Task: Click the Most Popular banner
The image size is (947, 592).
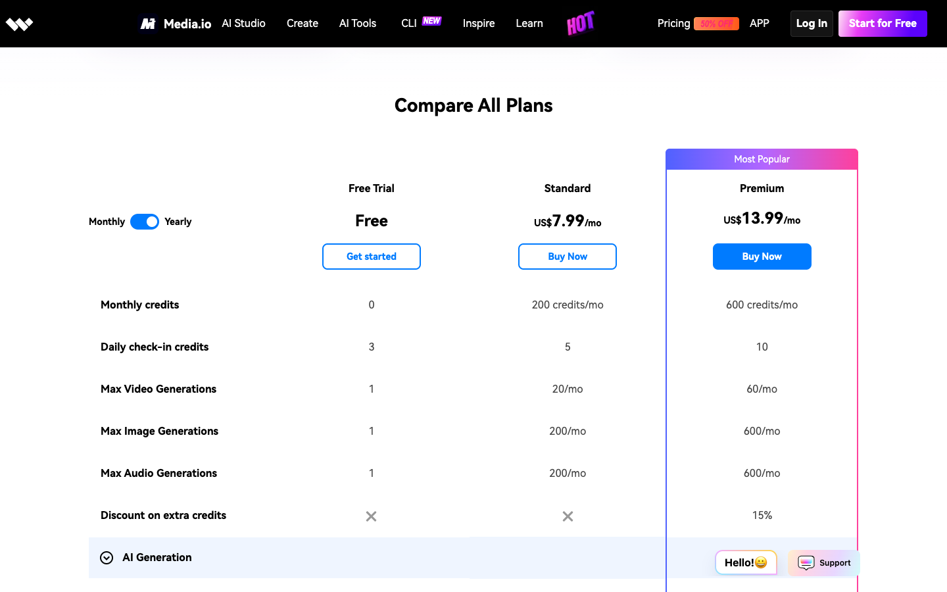Action: [762, 159]
